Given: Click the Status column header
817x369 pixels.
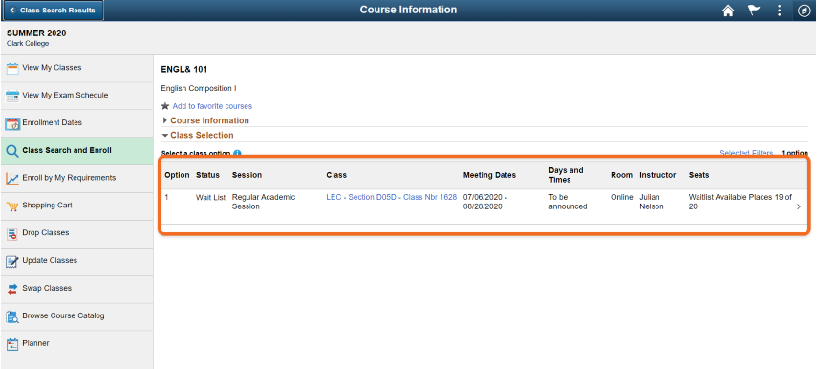Looking at the screenshot, I should [207, 175].
